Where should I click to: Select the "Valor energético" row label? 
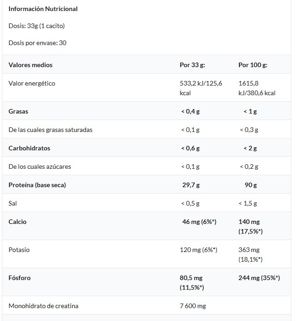coord(32,83)
